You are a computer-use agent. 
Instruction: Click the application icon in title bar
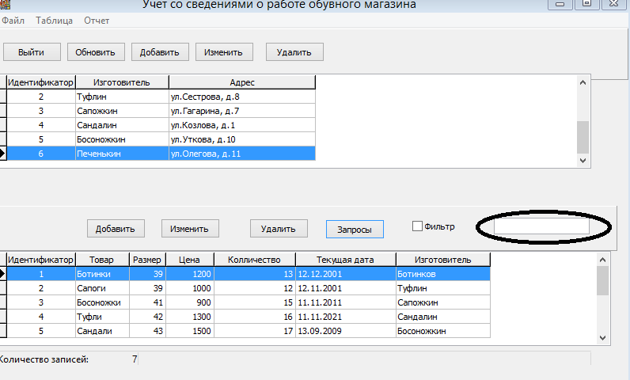[x=5, y=5]
